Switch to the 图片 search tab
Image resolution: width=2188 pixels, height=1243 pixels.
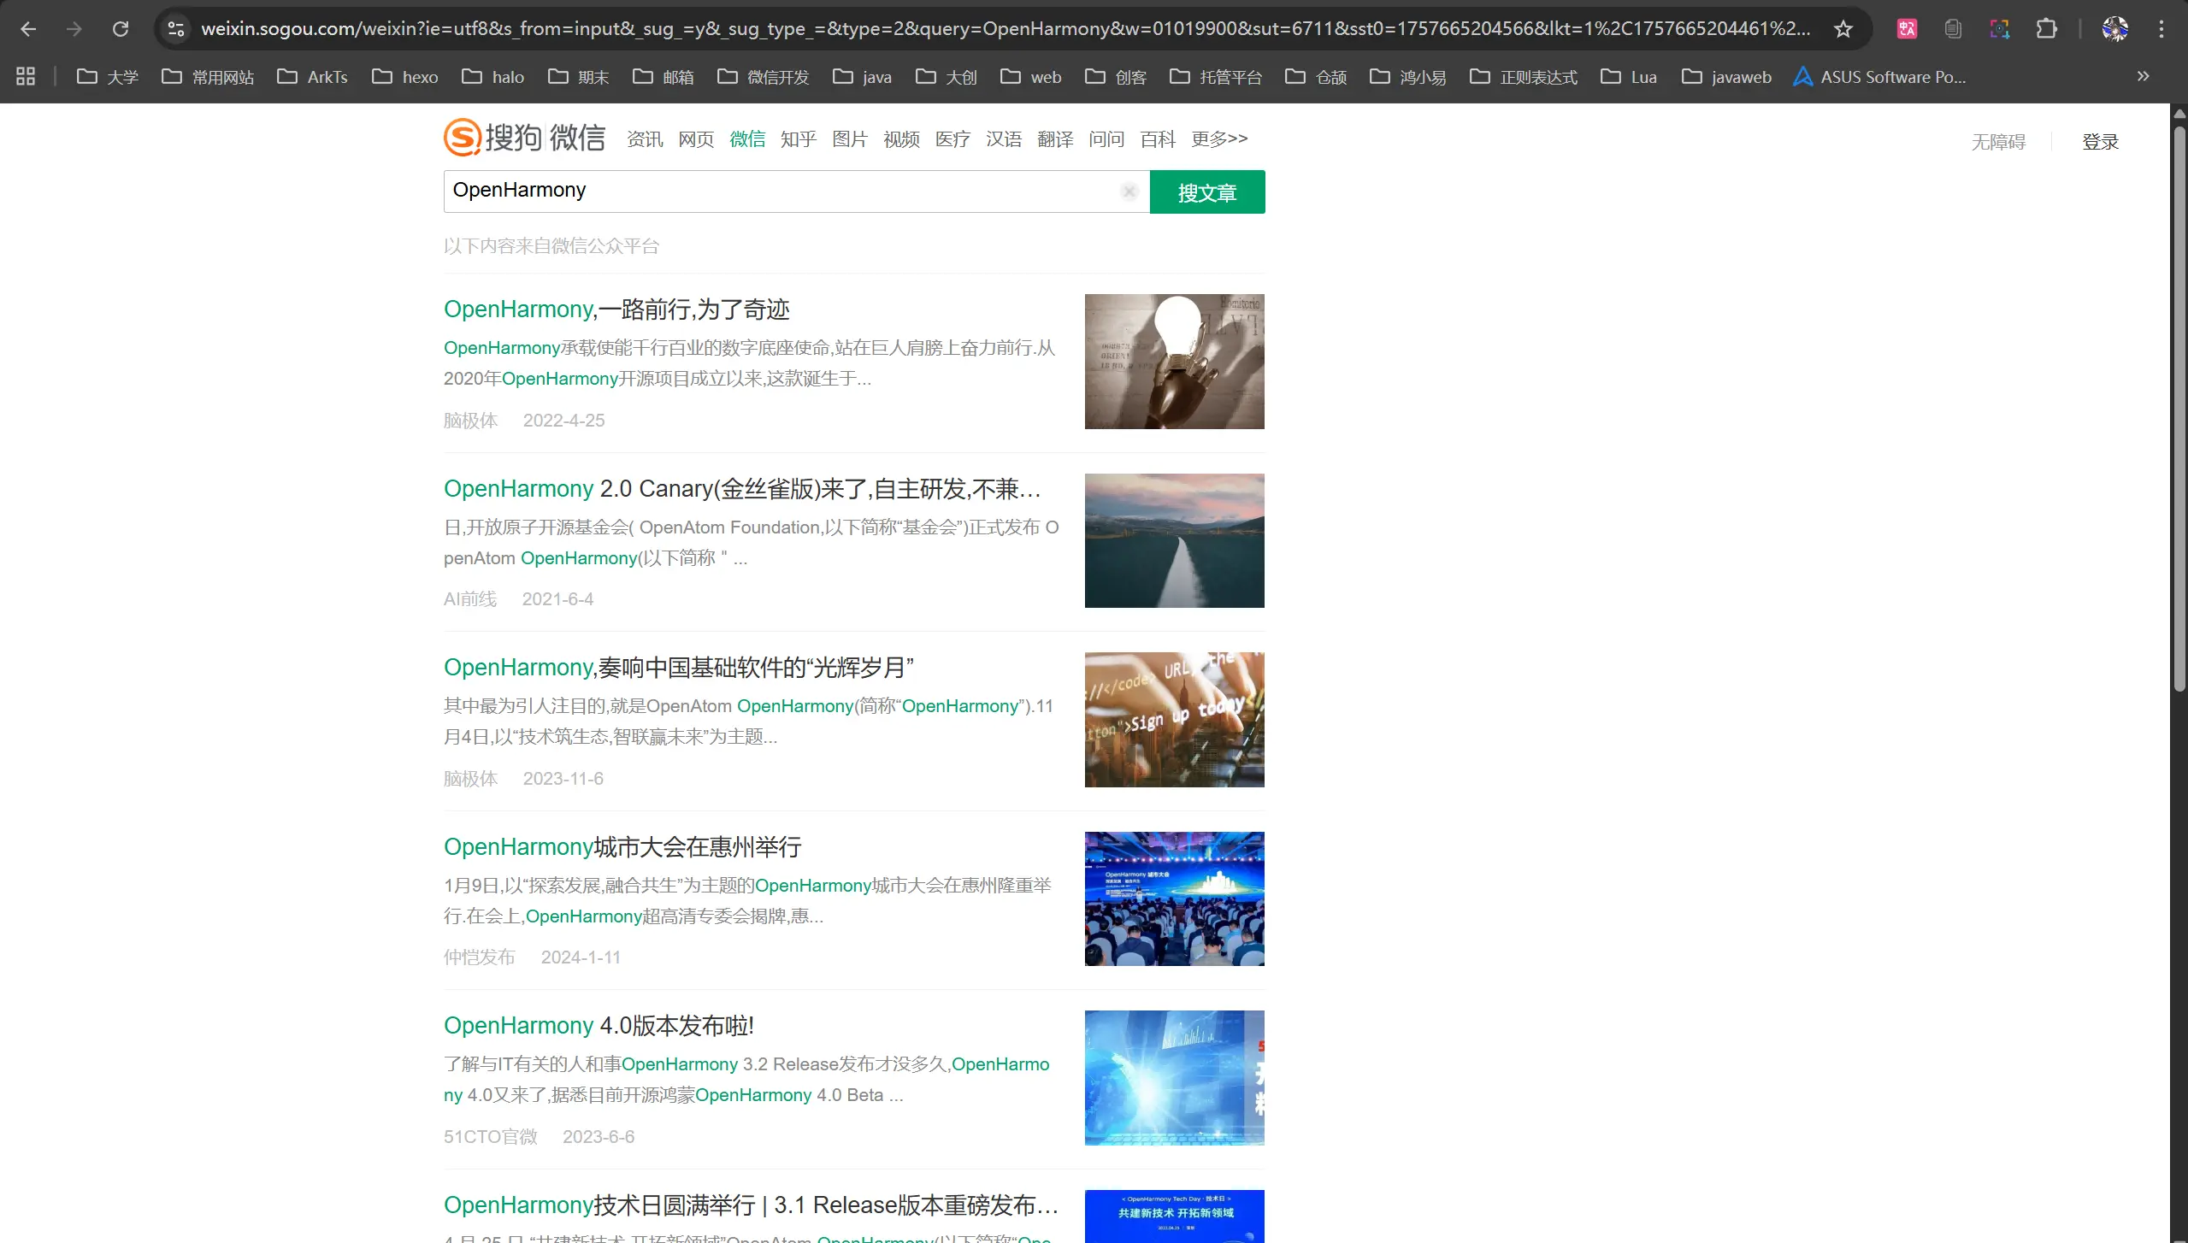point(849,139)
